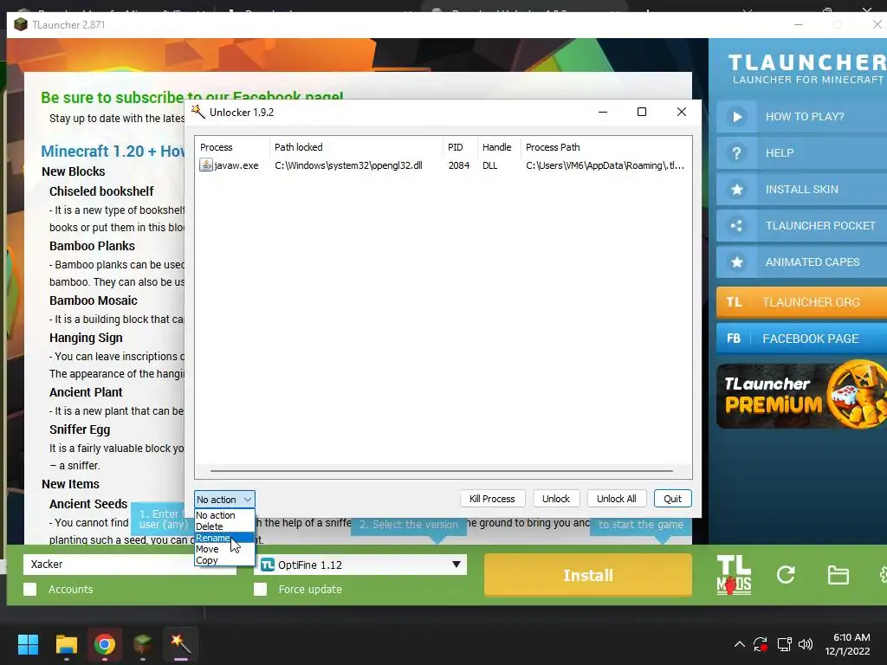Open TLAUNCHER POCKET link

pos(801,226)
